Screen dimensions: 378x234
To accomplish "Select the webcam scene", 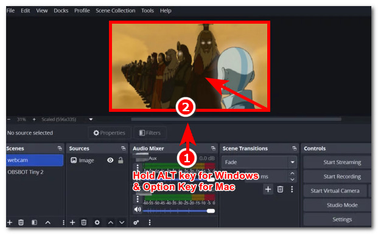I will click(35, 160).
